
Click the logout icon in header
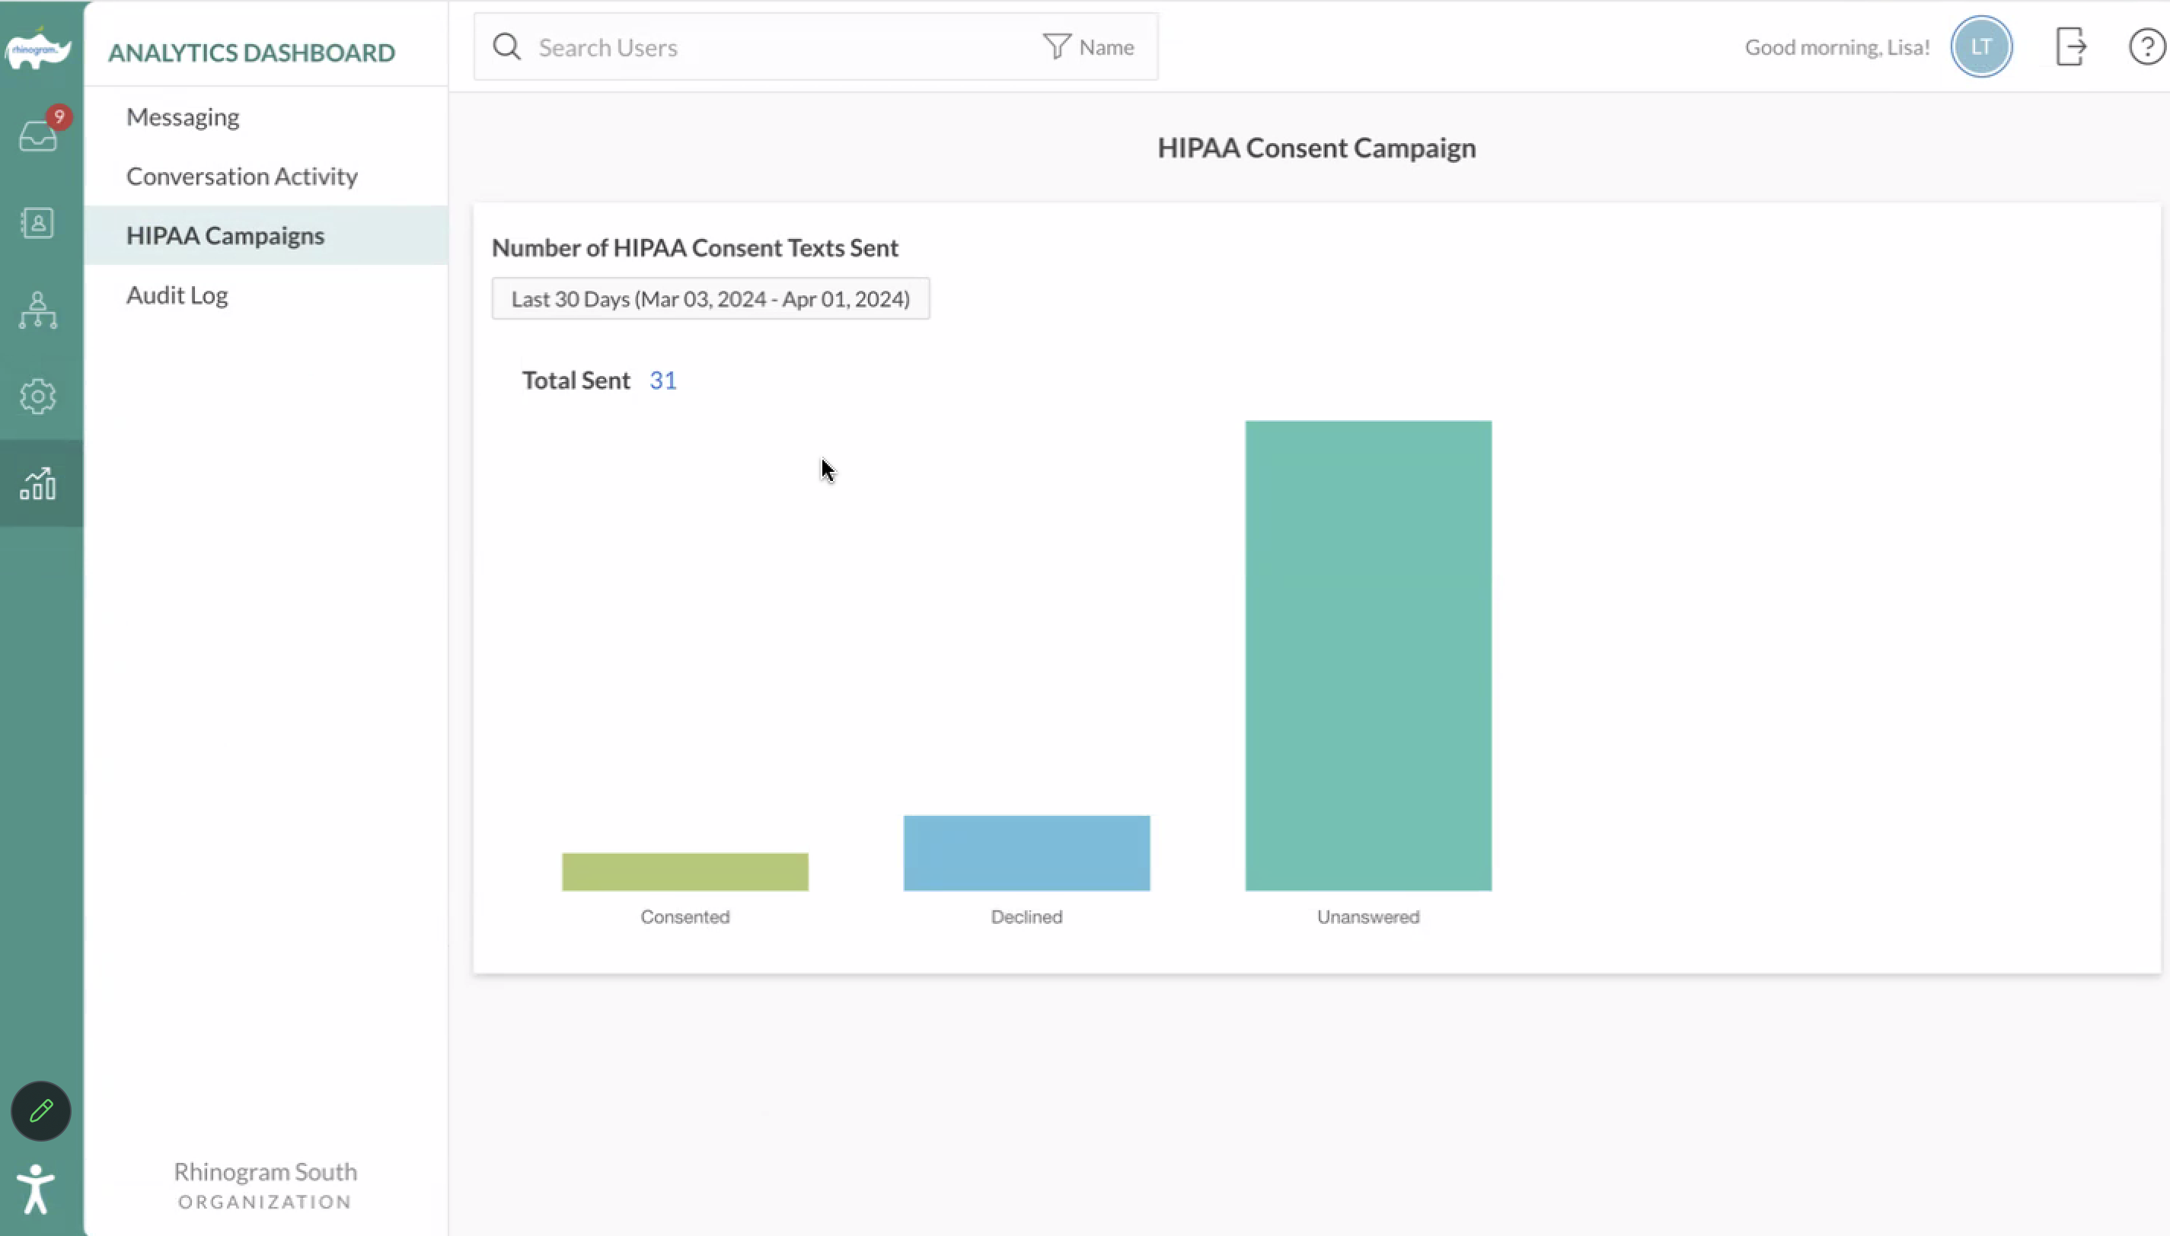coord(2069,46)
